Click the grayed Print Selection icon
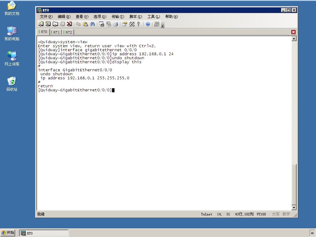The image size is (316, 237). (x=108, y=24)
